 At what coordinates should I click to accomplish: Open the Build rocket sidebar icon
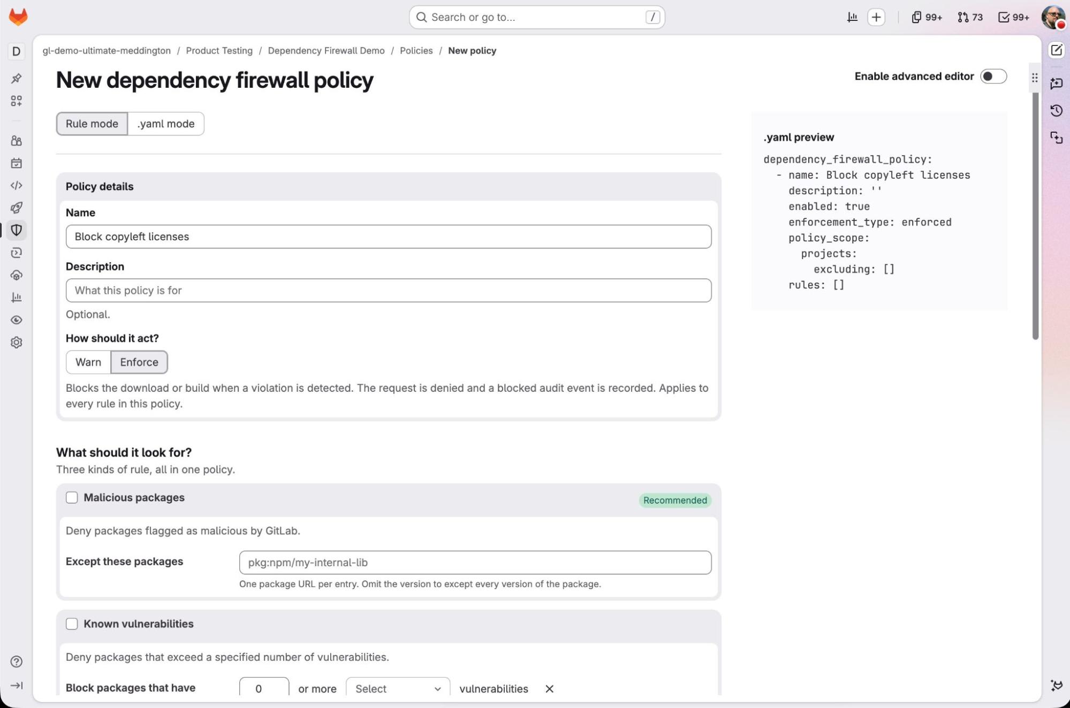[17, 208]
